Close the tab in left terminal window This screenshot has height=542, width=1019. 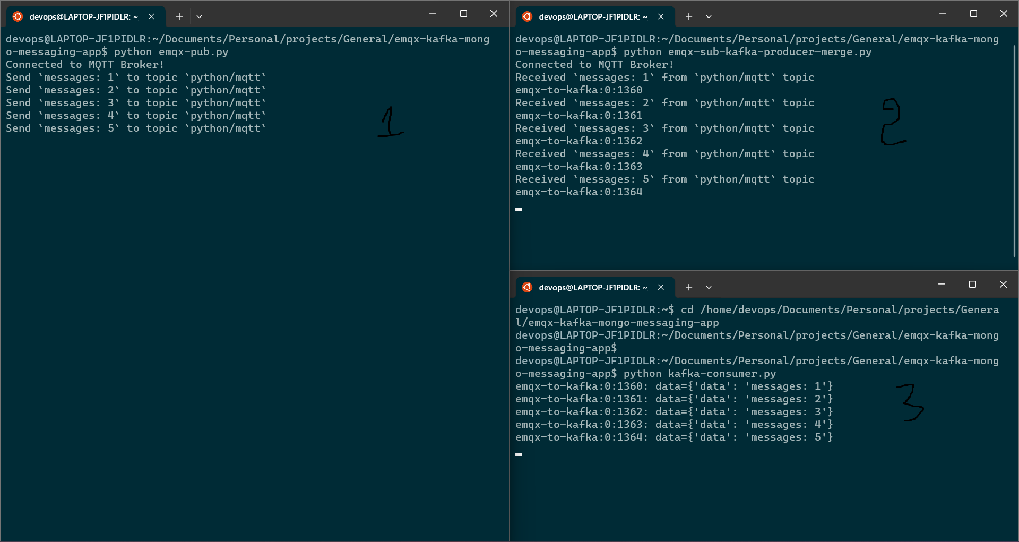pyautogui.click(x=152, y=16)
